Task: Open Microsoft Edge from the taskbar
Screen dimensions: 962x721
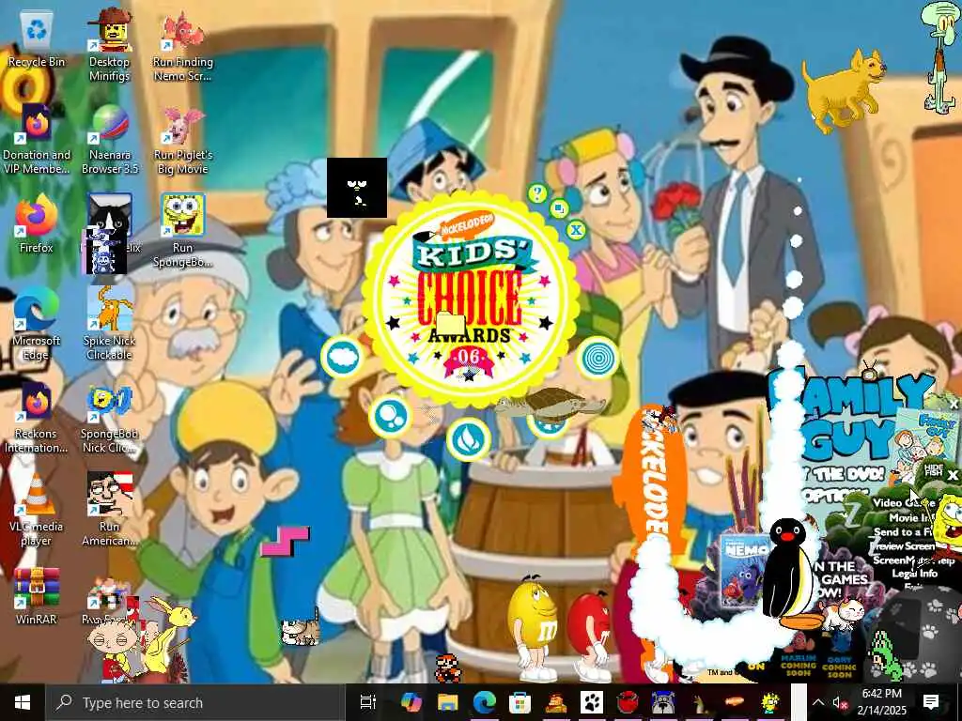Action: point(484,702)
